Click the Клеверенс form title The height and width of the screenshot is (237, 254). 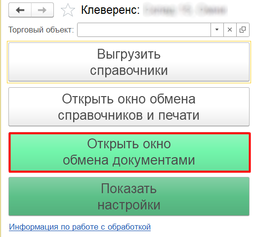(x=110, y=10)
